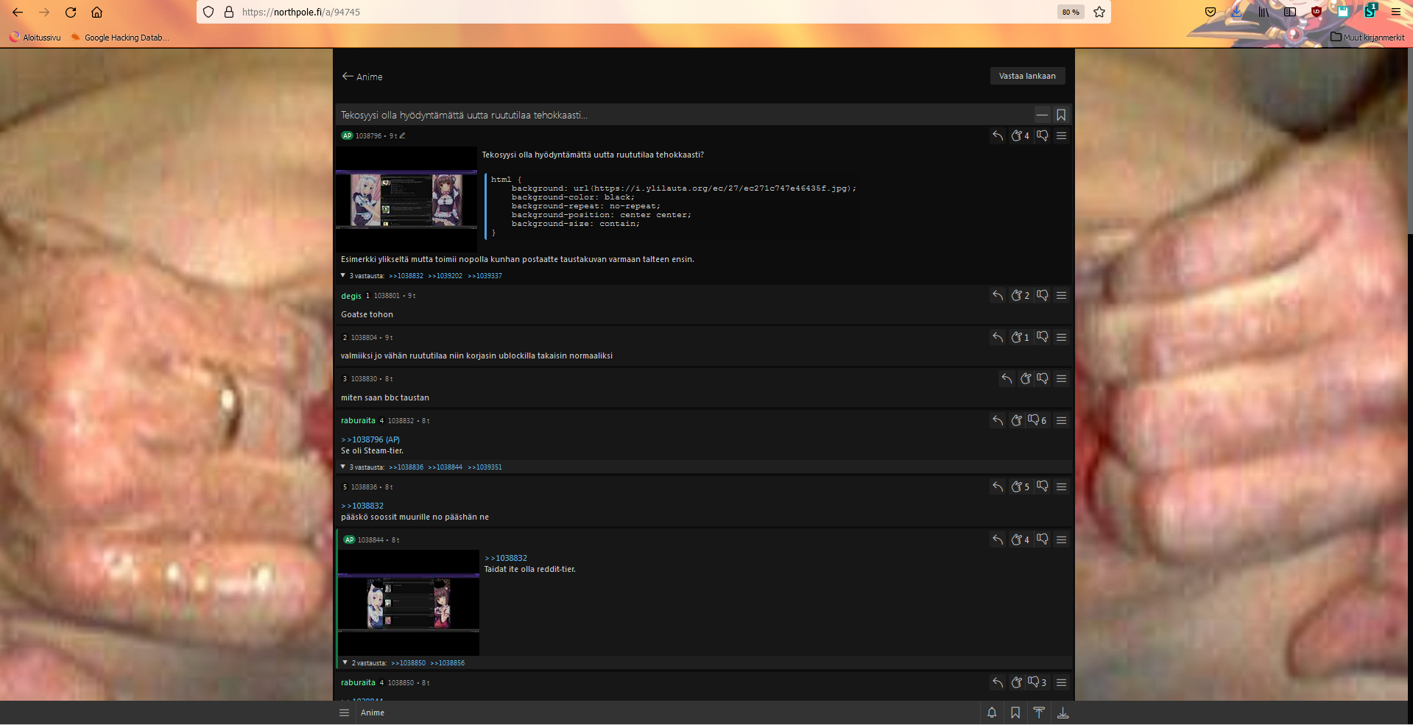Follow the >>1038856 reply link
The width and height of the screenshot is (1413, 725).
pyautogui.click(x=447, y=663)
